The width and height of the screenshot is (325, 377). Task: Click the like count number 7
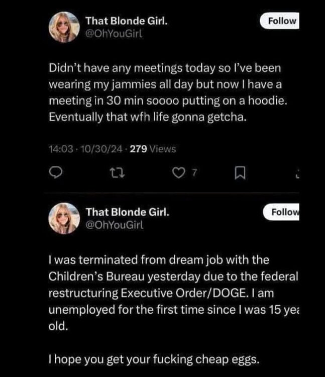tap(193, 174)
